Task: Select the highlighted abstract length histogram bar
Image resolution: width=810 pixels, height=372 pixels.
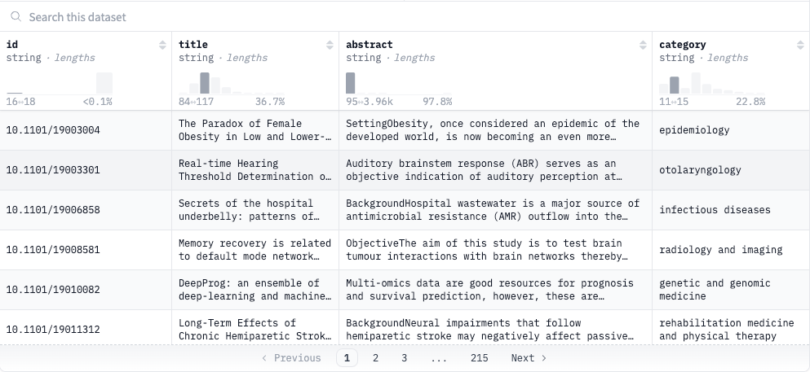Action: (350, 83)
